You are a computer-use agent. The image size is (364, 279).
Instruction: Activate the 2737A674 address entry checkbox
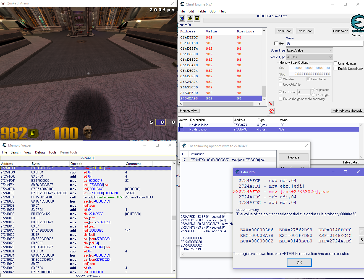(x=181, y=125)
